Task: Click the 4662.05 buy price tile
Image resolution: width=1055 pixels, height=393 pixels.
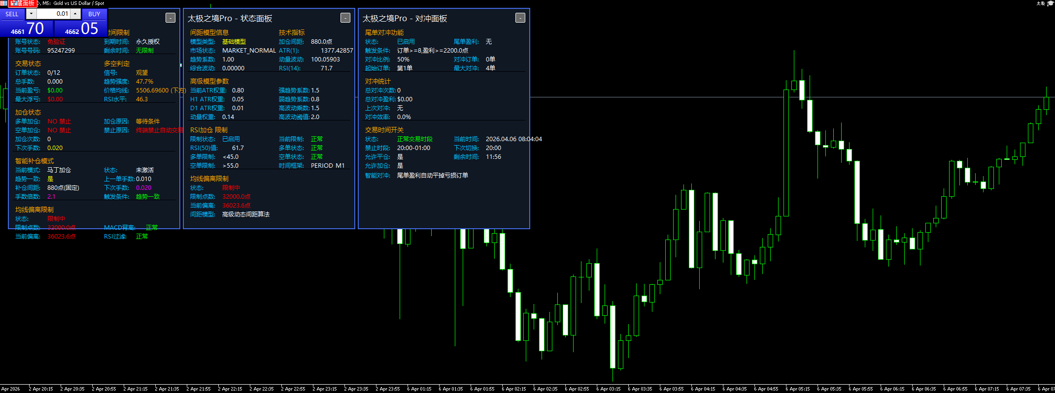Action: [x=81, y=29]
